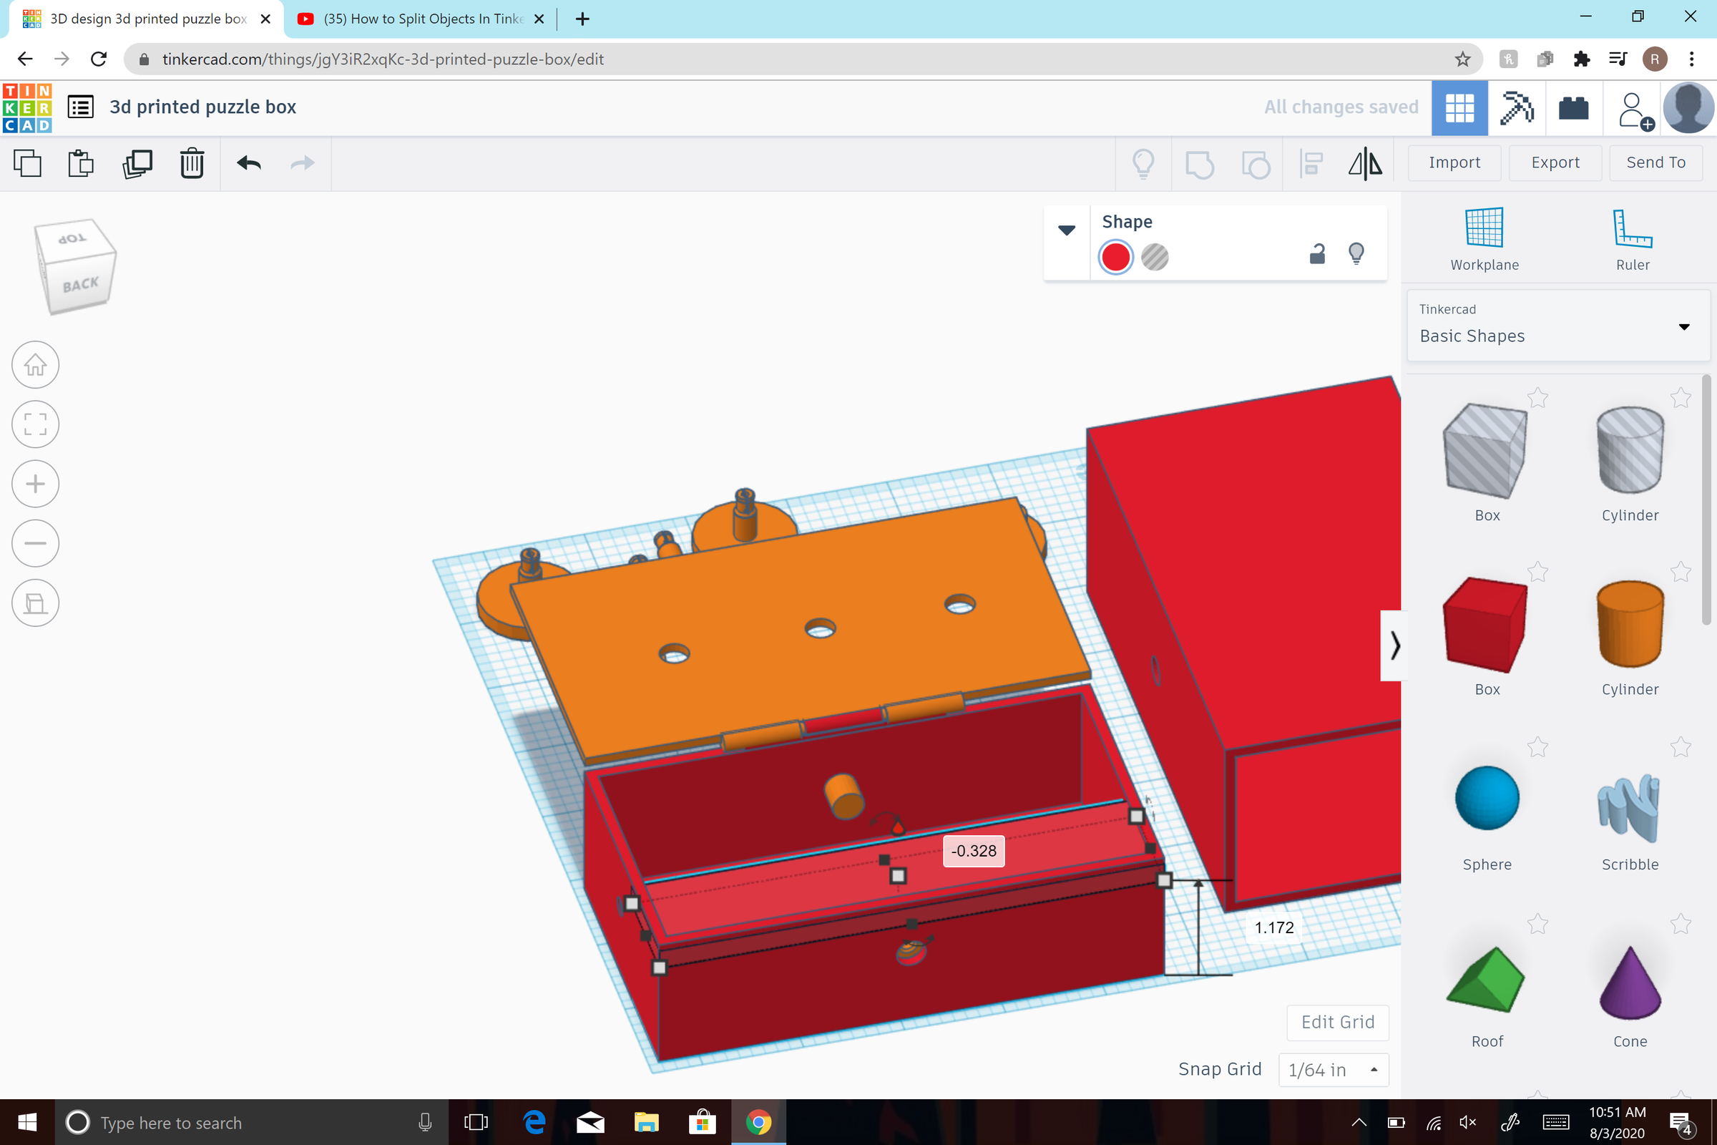Toggle shape hole transparency with lightbulb
Screen dimensions: 1717x1145
[x=1357, y=253]
